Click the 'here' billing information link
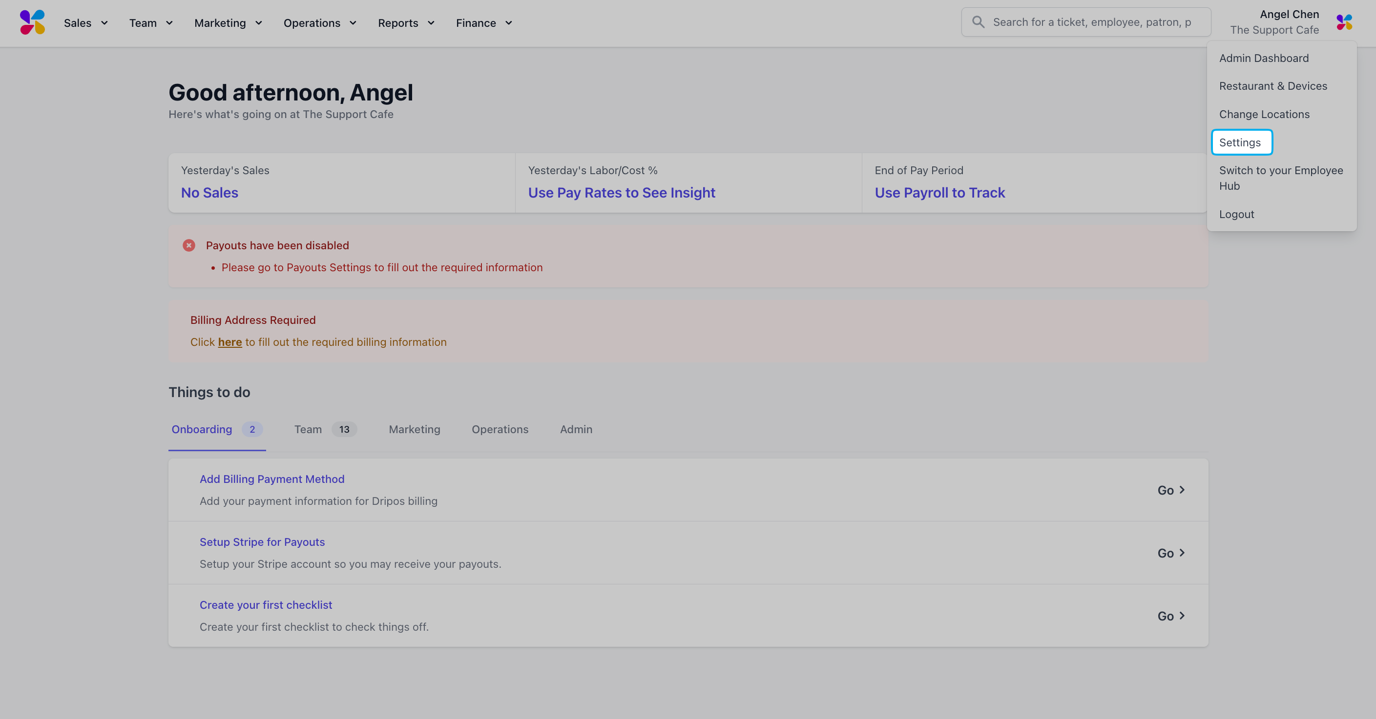This screenshot has width=1376, height=719. (x=229, y=342)
